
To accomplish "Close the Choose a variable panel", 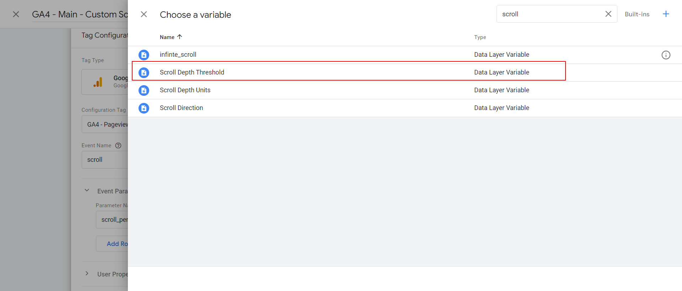I will 144,14.
